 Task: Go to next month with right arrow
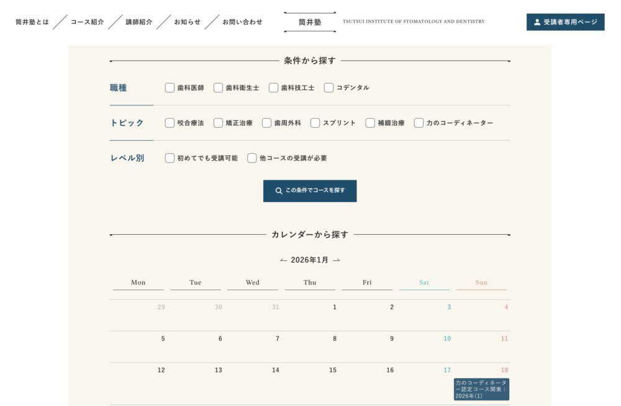coord(337,260)
